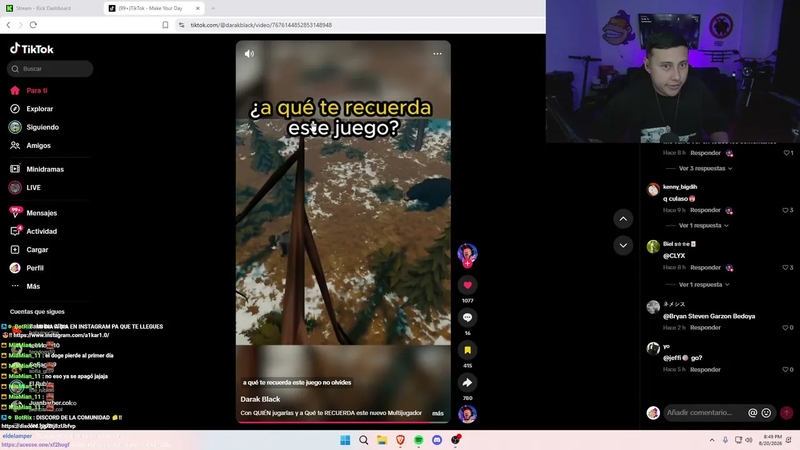This screenshot has width=800, height=450.
Task: Toggle the bookmark icon to save the video
Action: [x=467, y=350]
